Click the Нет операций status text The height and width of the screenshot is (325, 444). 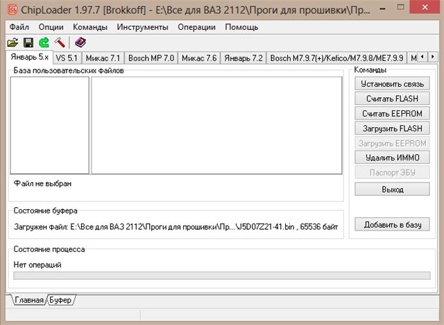pos(37,265)
